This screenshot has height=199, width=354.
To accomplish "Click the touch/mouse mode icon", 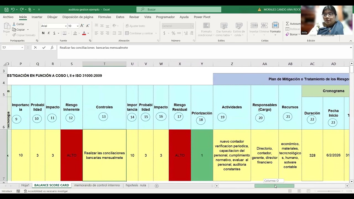I will [30, 9].
